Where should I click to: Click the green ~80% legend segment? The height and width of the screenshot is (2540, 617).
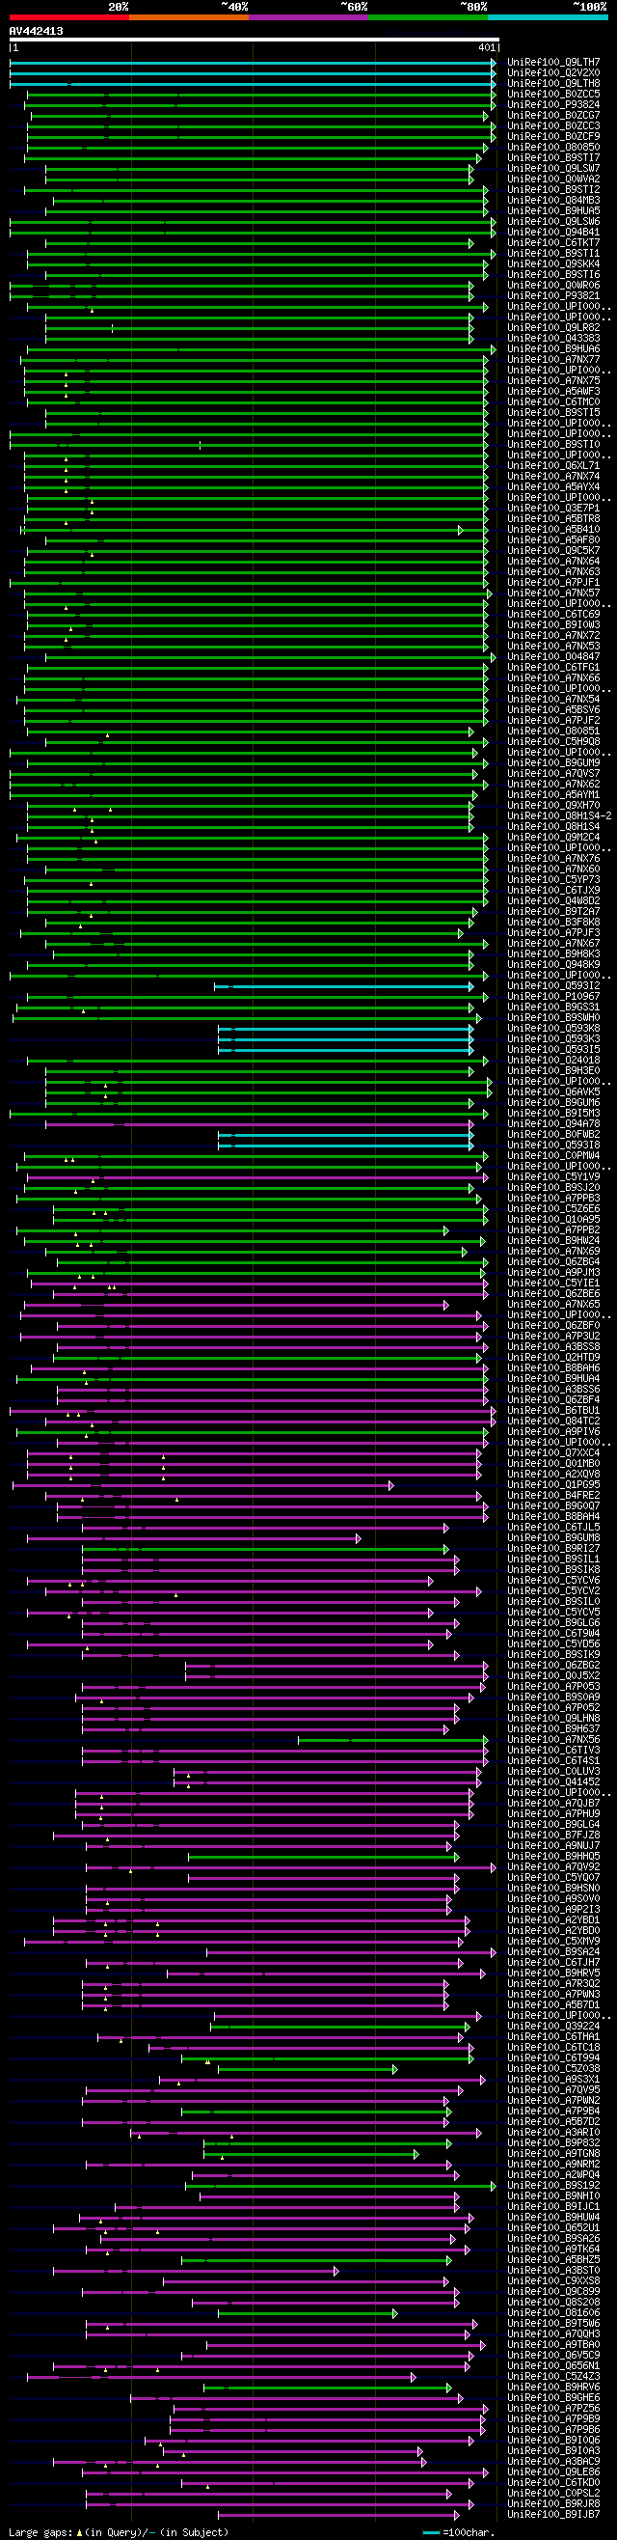pos(428,16)
